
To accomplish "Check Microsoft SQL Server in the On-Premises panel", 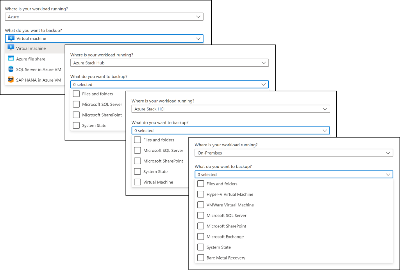I will click(201, 215).
